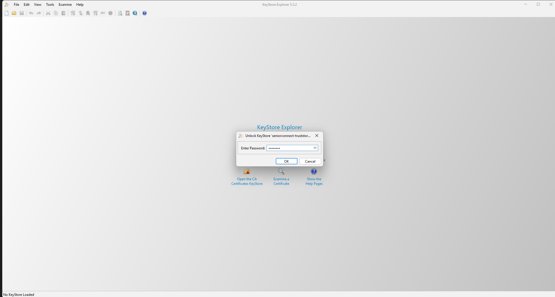Open the View menu
The image size is (555, 297).
[38, 5]
